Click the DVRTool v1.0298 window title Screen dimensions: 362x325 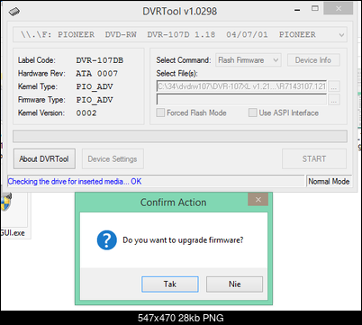(179, 12)
